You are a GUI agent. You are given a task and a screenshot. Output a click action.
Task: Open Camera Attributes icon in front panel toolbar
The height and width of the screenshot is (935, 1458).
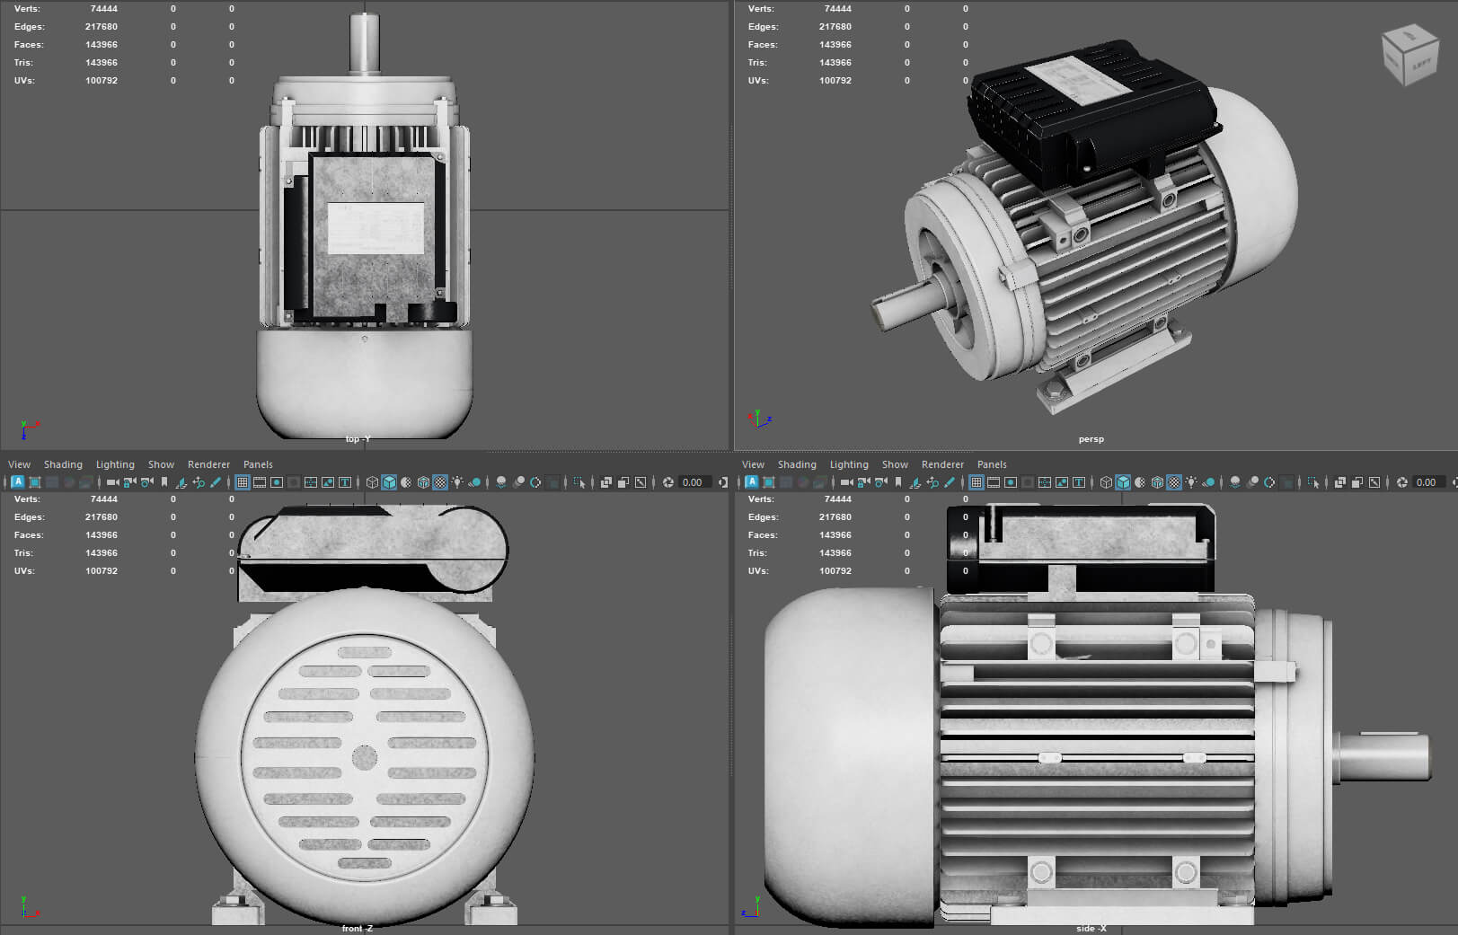coord(146,482)
